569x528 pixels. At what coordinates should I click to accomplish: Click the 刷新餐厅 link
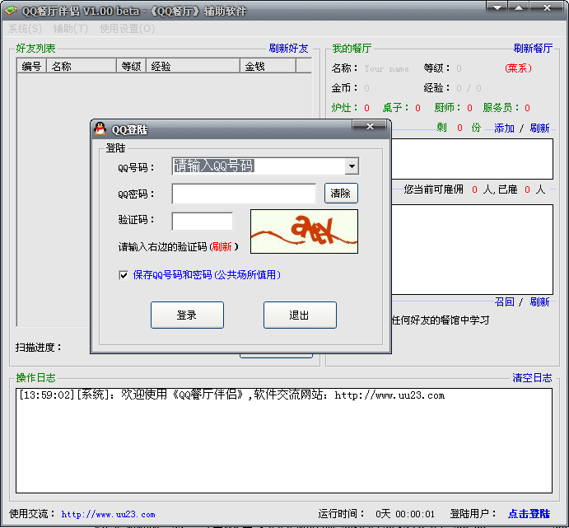tap(533, 49)
